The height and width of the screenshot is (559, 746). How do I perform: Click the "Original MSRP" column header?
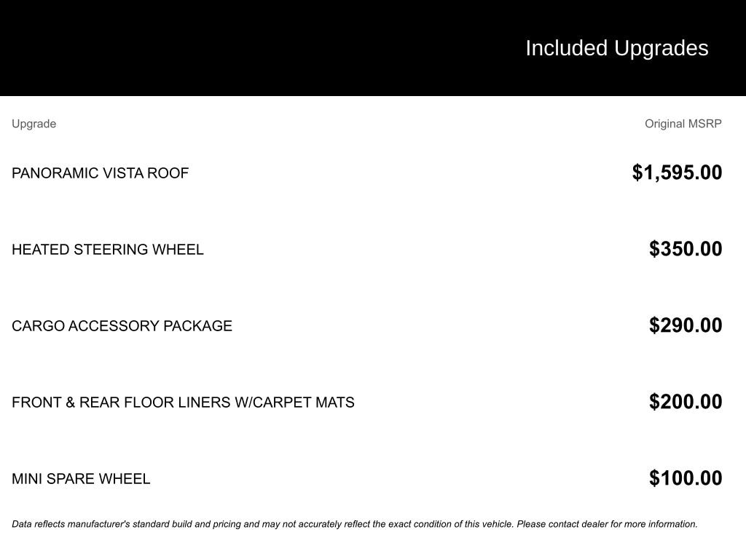pyautogui.click(x=683, y=124)
